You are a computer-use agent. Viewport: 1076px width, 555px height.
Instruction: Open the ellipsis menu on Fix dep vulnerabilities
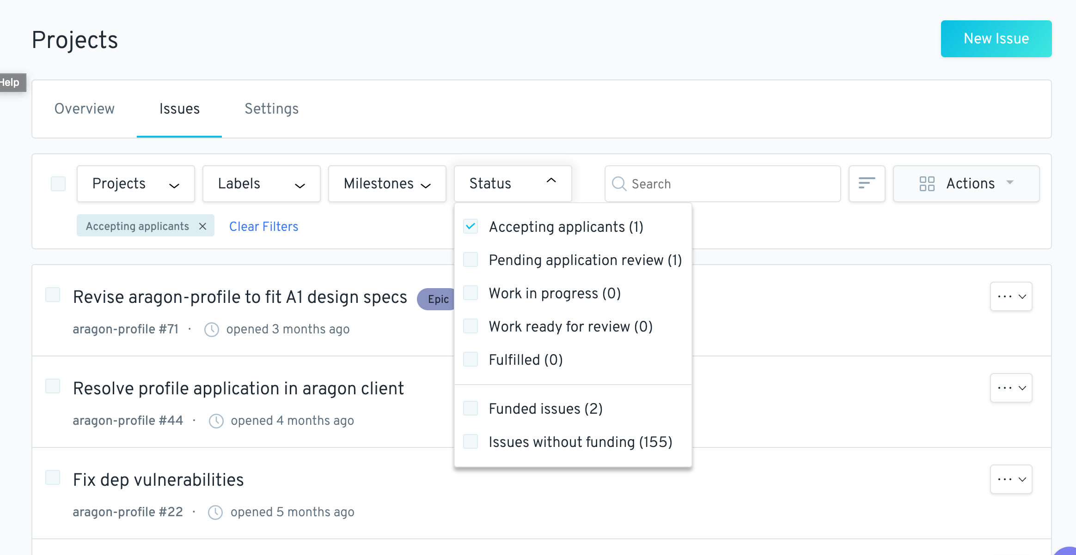pos(1012,479)
